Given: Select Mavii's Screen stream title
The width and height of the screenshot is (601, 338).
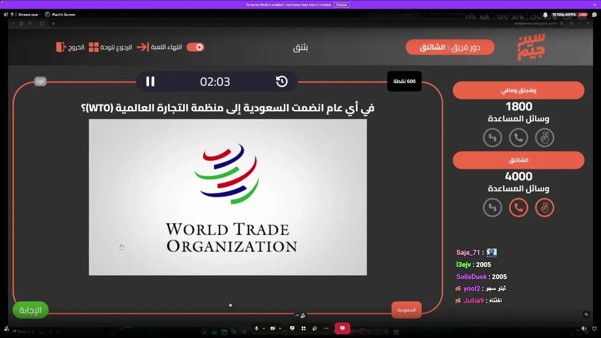Looking at the screenshot, I should click(63, 15).
